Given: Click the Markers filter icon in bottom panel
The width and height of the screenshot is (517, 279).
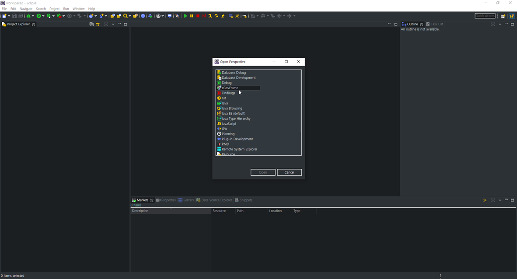Looking at the screenshot, I should coord(485,200).
